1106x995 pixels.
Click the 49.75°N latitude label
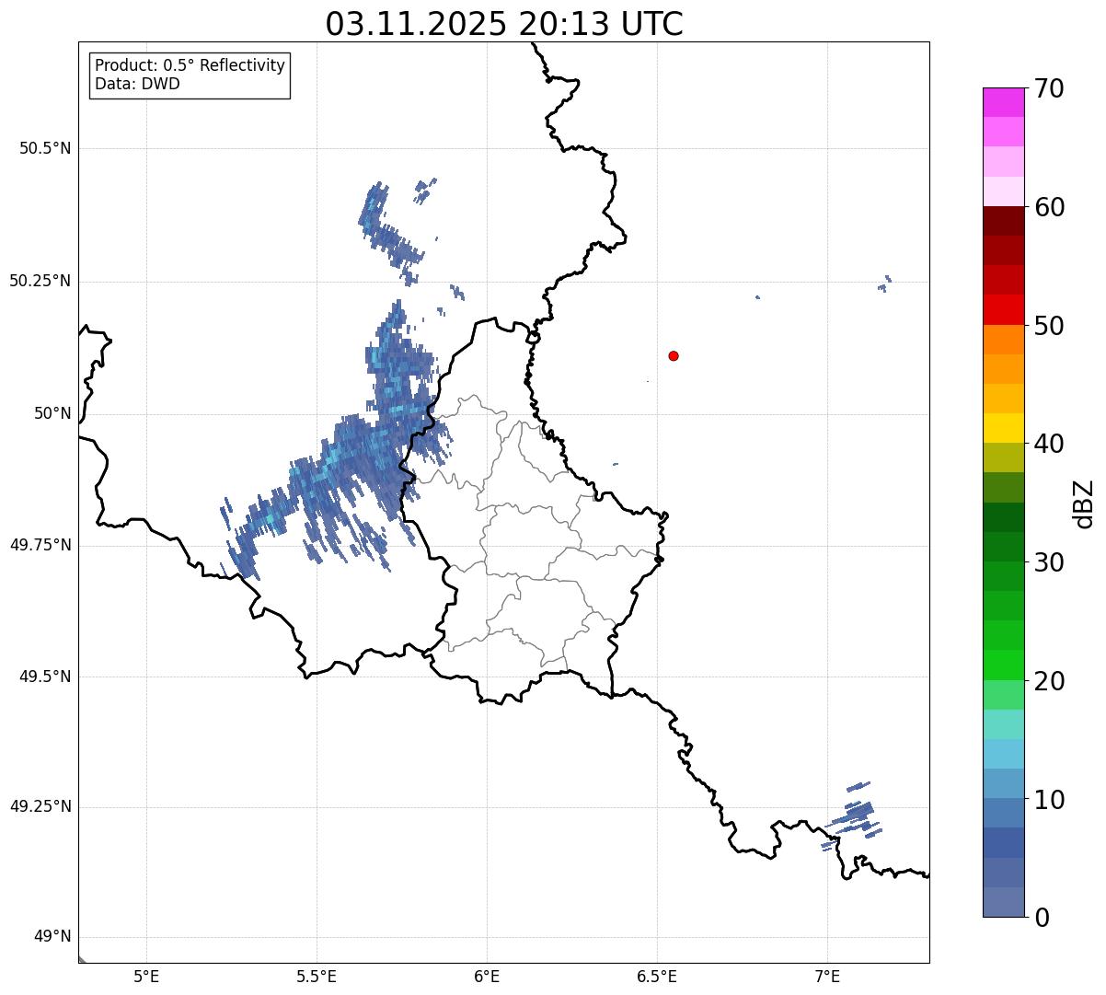[x=40, y=545]
